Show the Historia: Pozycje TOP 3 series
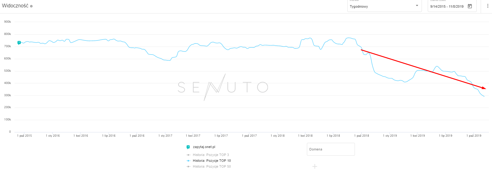Viewport: 492px width, 171px height. coord(211,155)
